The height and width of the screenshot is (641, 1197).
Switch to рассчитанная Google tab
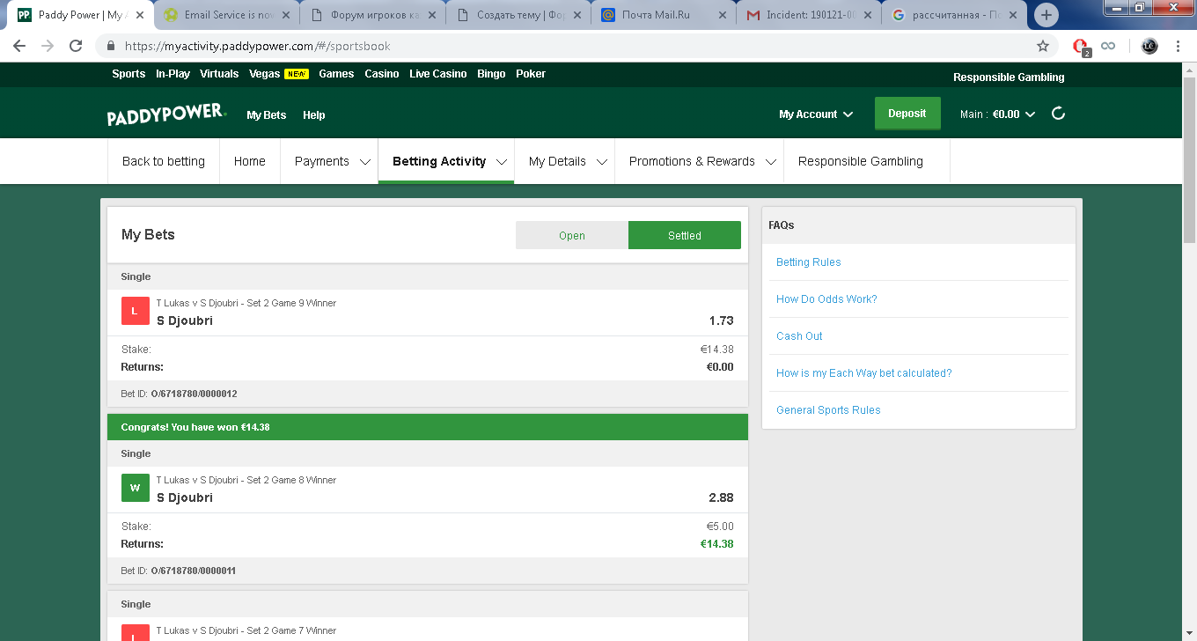pyautogui.click(x=956, y=15)
